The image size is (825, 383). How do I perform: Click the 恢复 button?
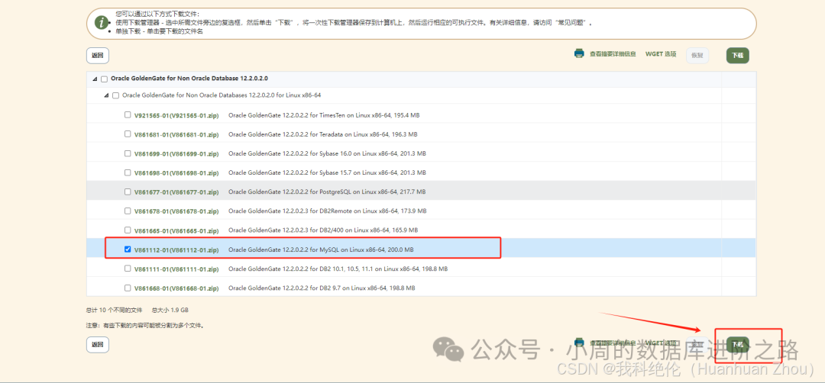697,55
